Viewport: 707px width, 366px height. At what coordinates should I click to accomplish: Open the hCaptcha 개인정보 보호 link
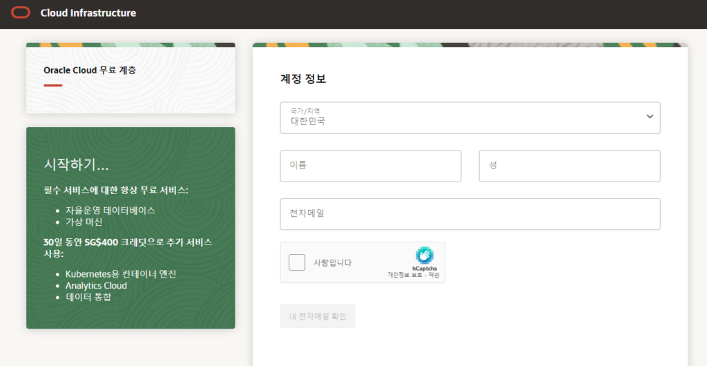405,275
